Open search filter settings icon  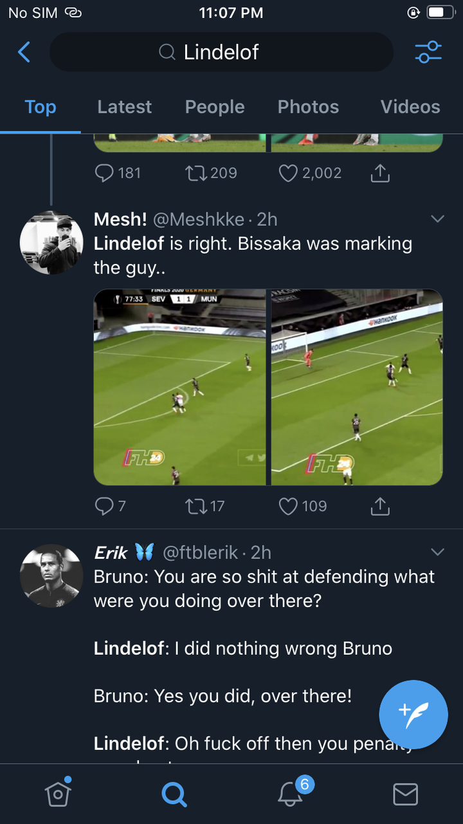pos(428,52)
